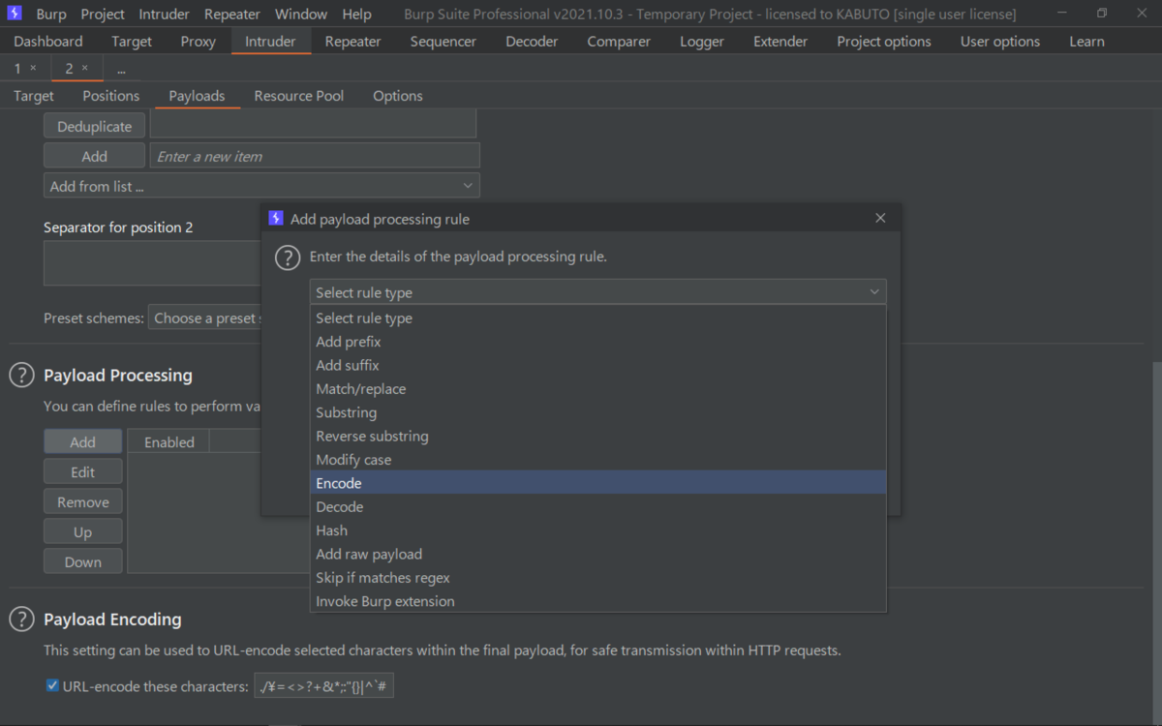Choose Add prefix rule type

(x=597, y=342)
